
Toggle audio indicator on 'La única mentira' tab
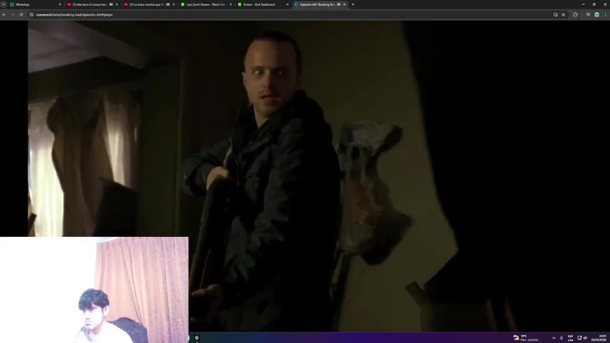click(168, 4)
